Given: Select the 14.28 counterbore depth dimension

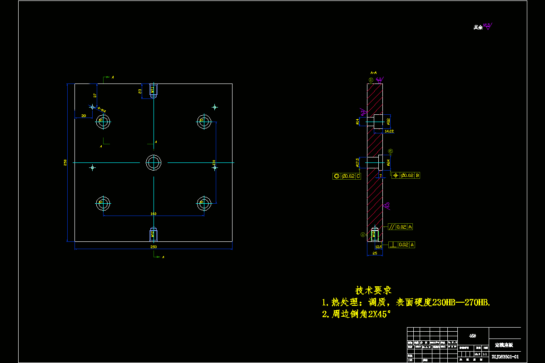Looking at the screenshot, I should [389, 131].
